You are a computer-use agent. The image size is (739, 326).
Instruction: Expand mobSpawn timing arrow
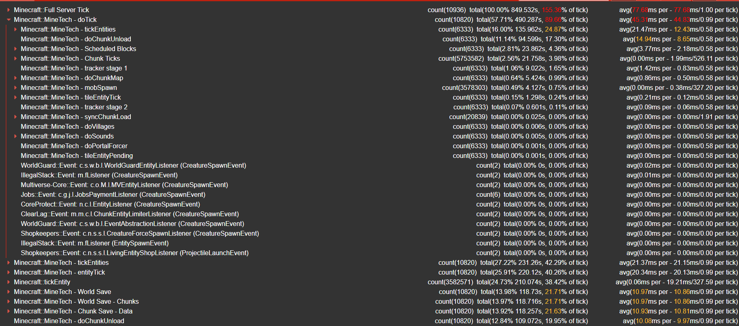tap(15, 87)
